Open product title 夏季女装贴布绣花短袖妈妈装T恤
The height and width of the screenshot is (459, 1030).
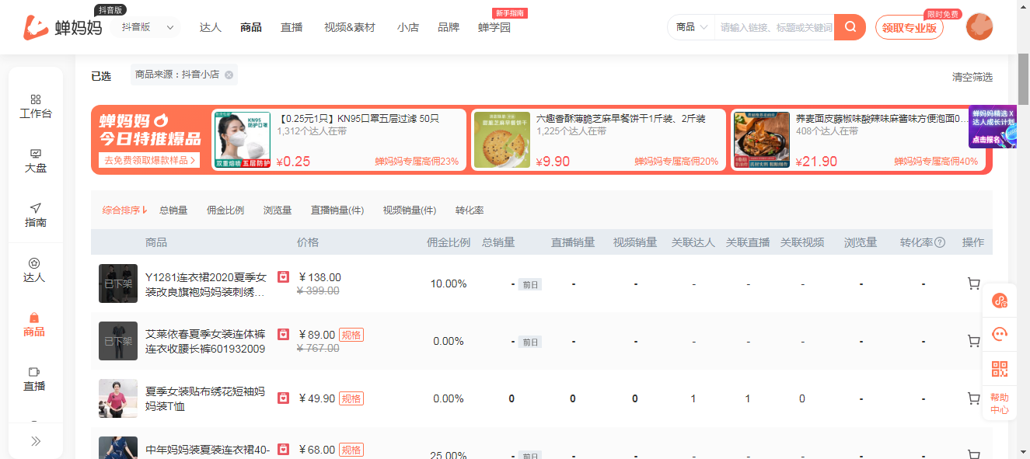click(205, 399)
